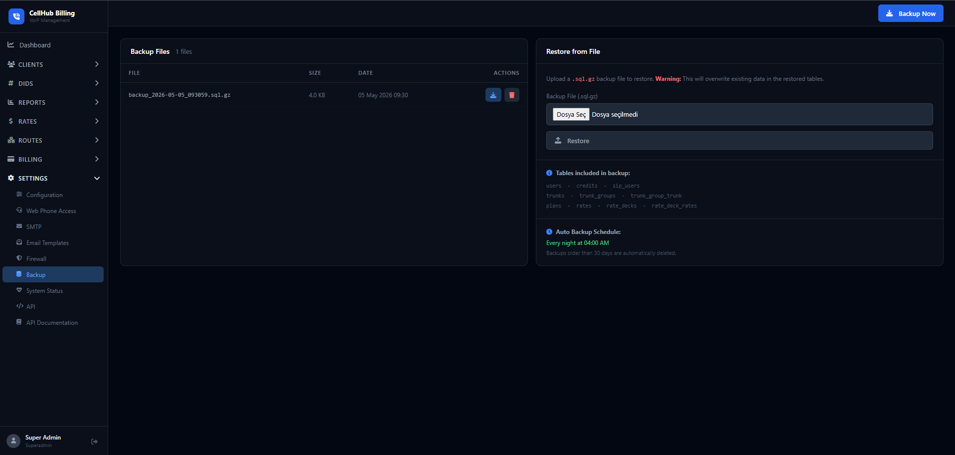Viewport: 955px width, 455px height.
Task: Click the Settings gear icon
Action: pos(11,178)
